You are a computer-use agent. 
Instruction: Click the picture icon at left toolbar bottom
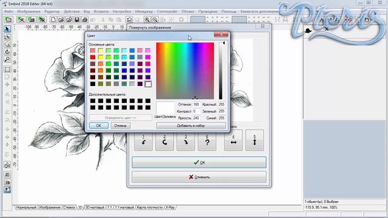pos(7,190)
